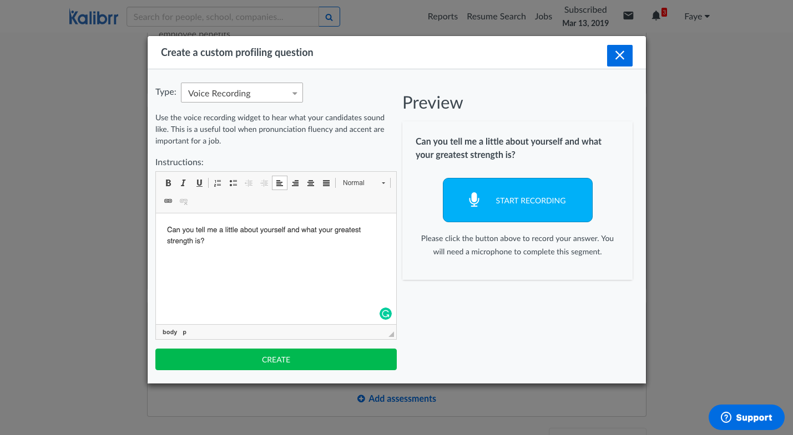Open the Type dropdown showing Voice Recording
Screen dimensions: 793x435
click(242, 93)
